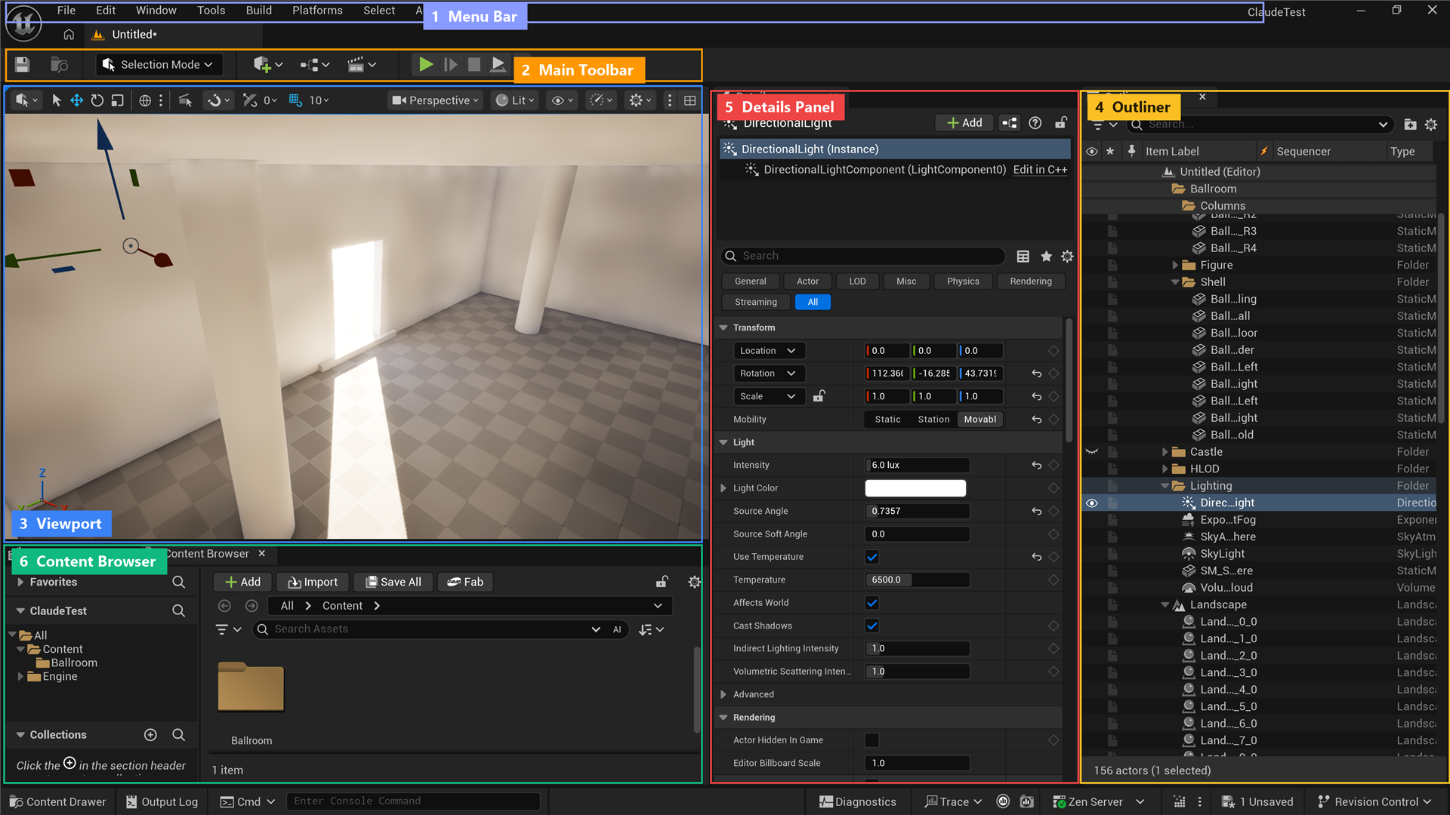This screenshot has height=815, width=1450.
Task: Set Mobility to Stationary
Action: click(x=933, y=420)
